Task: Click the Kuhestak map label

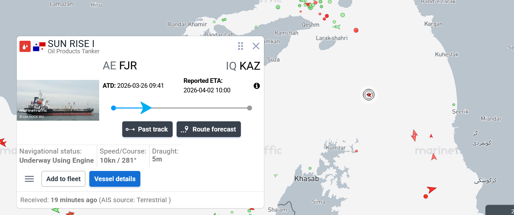Action: [x=447, y=55]
